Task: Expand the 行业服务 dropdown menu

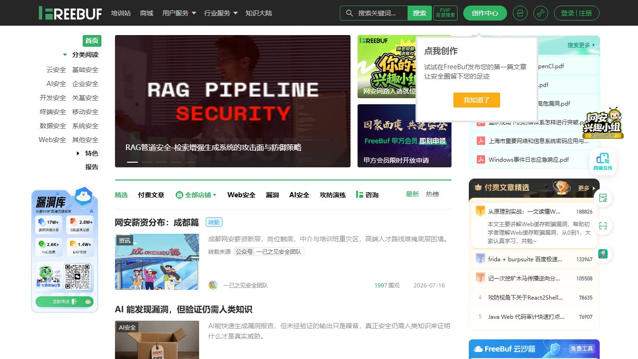Action: click(x=221, y=13)
